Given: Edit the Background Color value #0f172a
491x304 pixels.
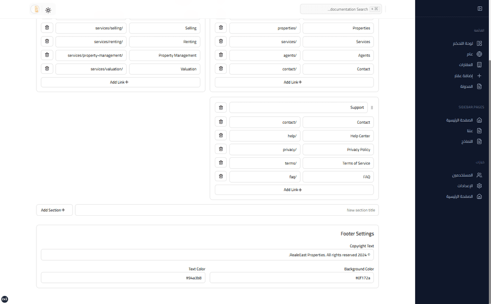Looking at the screenshot, I should coord(292,278).
